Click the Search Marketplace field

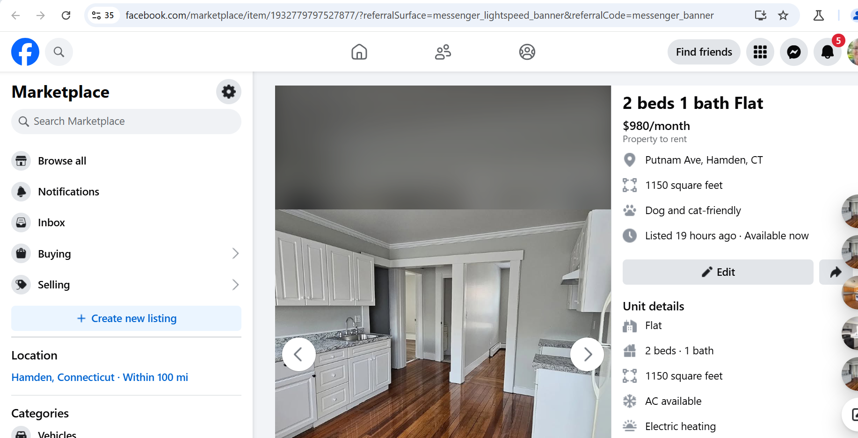click(x=126, y=122)
